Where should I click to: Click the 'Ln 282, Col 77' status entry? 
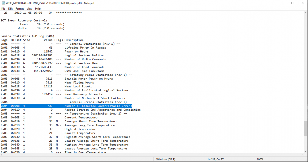(x=216, y=159)
